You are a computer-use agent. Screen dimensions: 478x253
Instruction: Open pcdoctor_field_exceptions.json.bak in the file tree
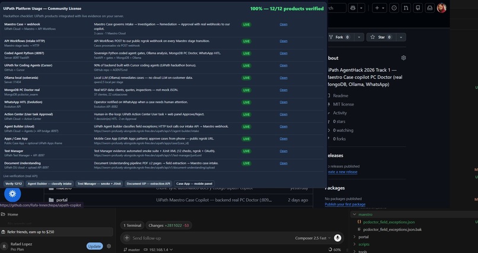tap(393, 229)
